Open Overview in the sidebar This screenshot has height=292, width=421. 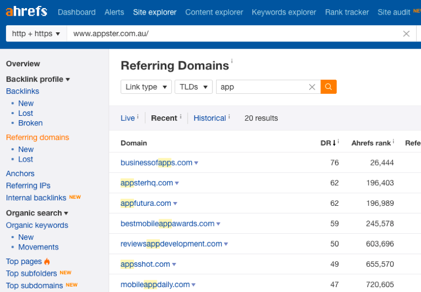point(23,64)
